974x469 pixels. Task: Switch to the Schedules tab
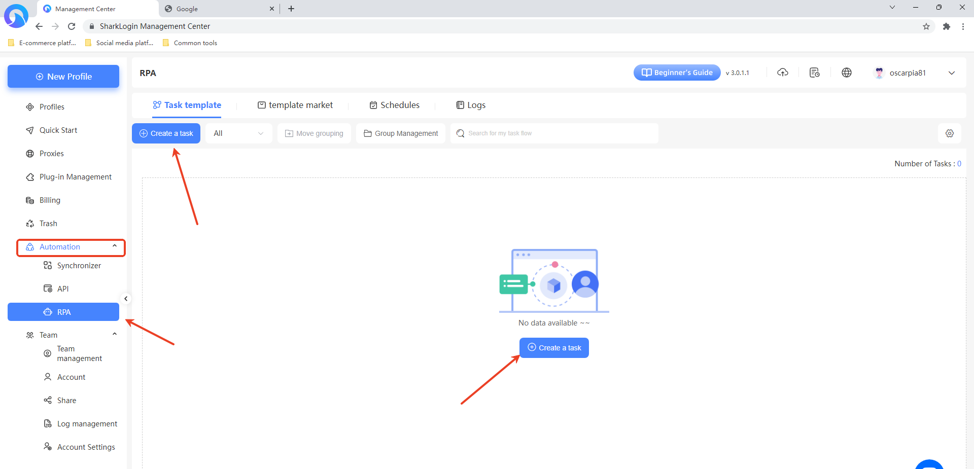pos(395,105)
